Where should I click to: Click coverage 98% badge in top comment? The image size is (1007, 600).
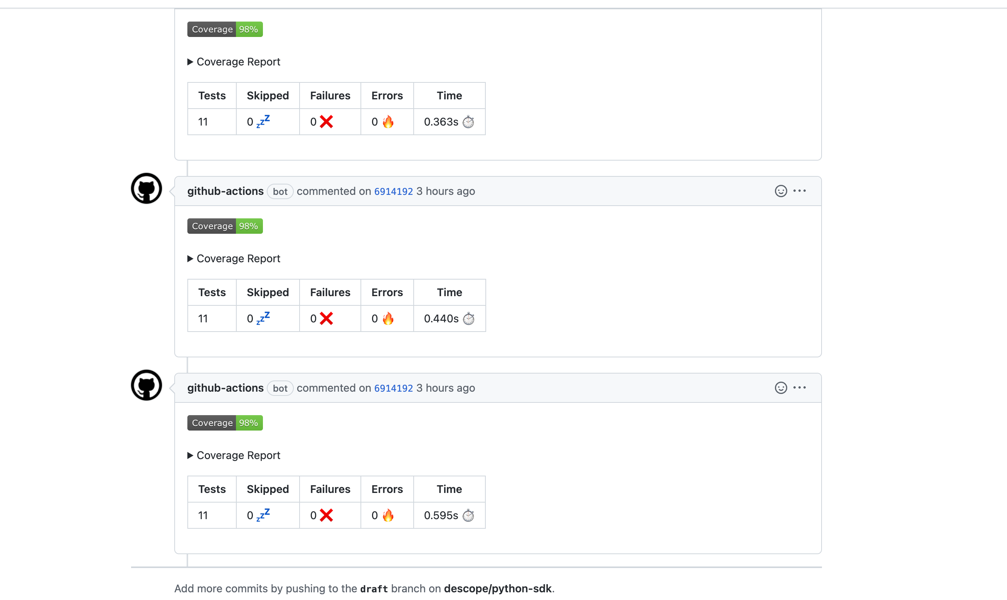point(225,30)
